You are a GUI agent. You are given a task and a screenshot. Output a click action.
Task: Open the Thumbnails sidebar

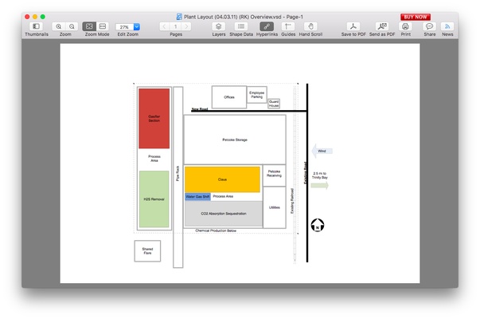36,27
